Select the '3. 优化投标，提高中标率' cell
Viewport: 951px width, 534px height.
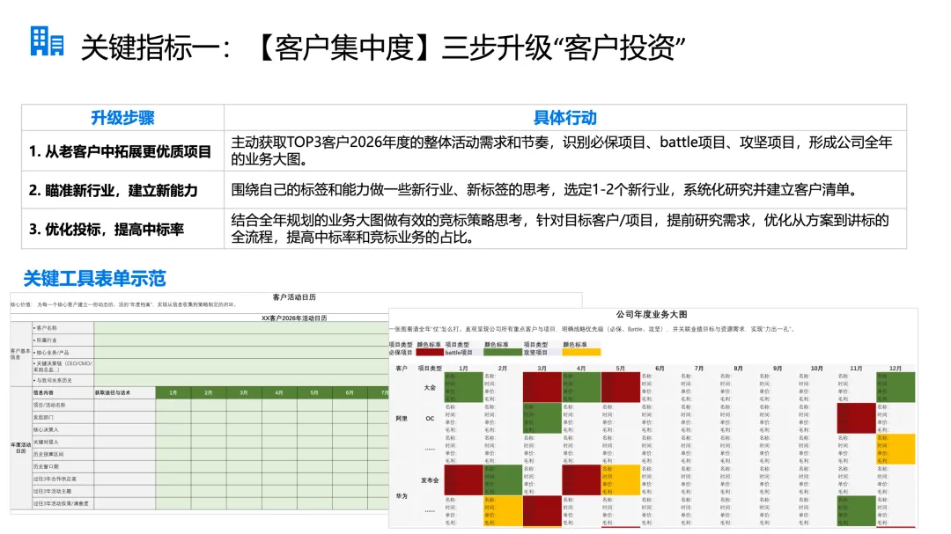pyautogui.click(x=122, y=229)
